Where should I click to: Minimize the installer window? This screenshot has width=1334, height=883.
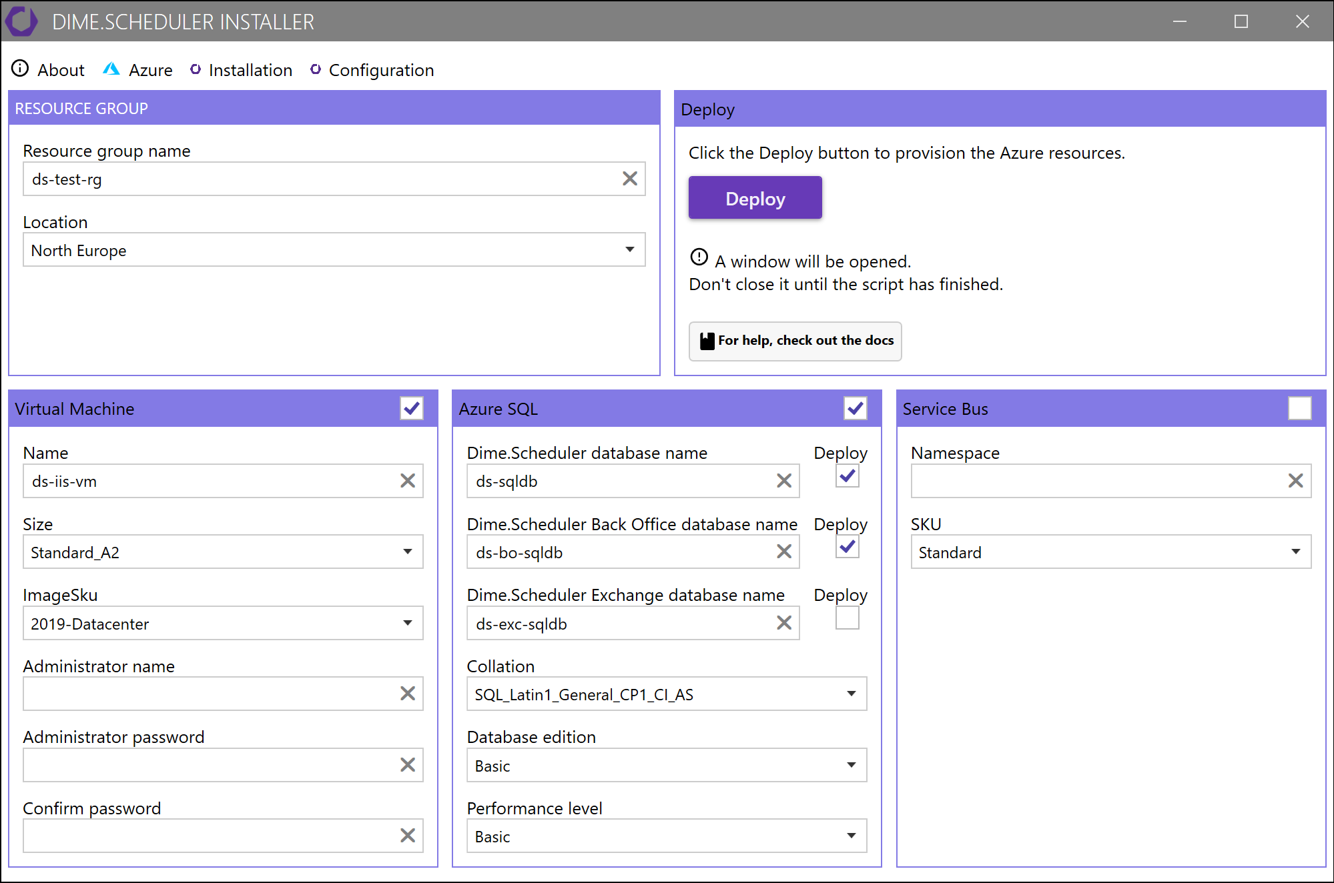tap(1180, 21)
